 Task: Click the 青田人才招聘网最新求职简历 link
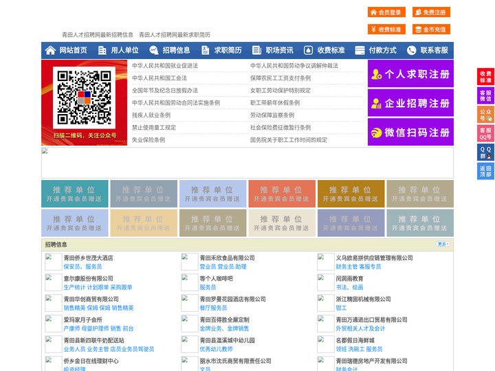pyautogui.click(x=175, y=35)
